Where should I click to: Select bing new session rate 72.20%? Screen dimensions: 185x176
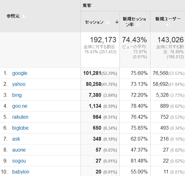(139, 95)
